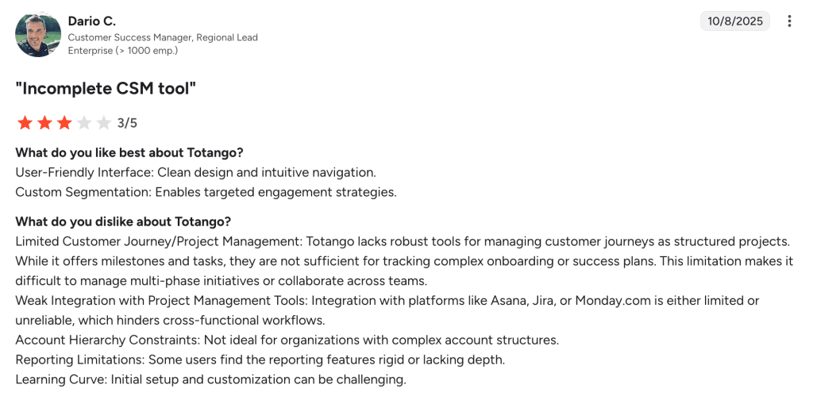
Task: Click the third filled star
Action: [64, 123]
